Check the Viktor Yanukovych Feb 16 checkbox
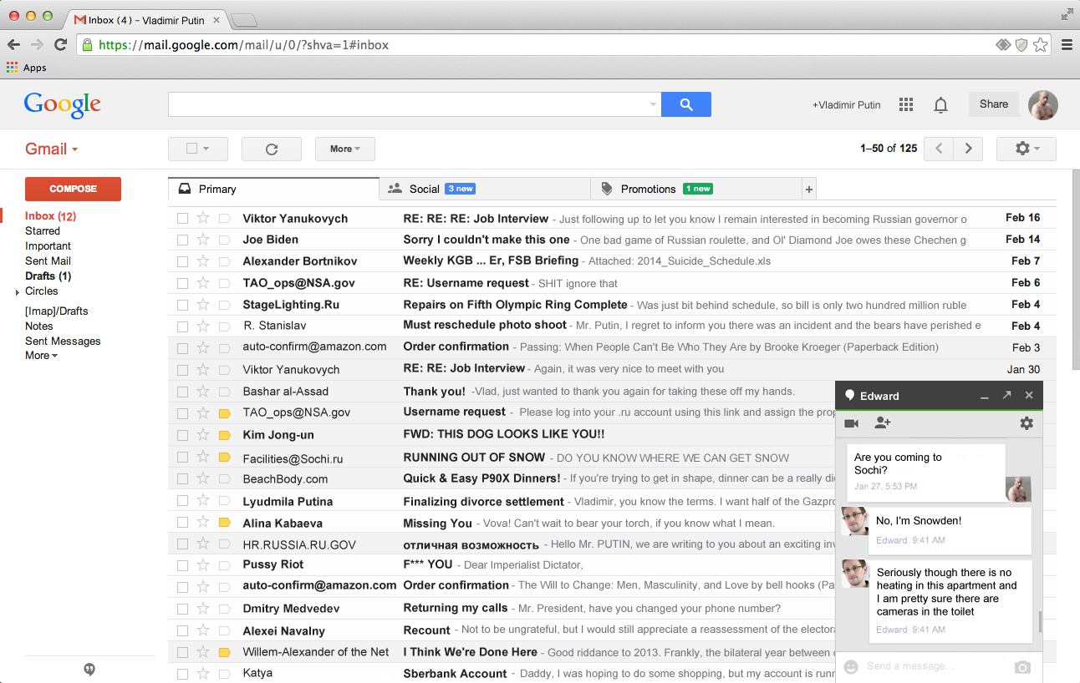 [x=182, y=218]
